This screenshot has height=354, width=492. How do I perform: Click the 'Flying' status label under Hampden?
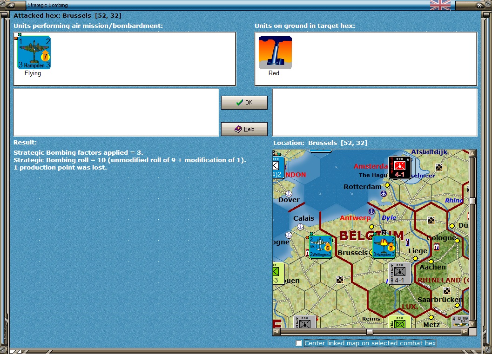coord(33,73)
